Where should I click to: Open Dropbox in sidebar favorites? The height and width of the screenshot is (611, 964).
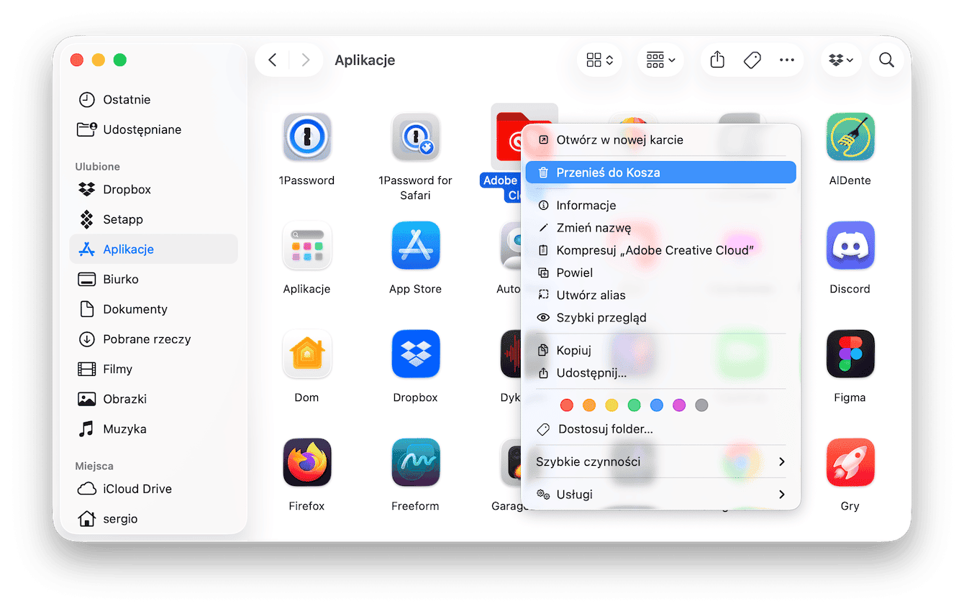[154, 189]
